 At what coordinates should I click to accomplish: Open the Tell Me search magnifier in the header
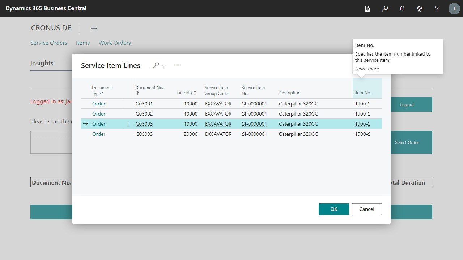click(385, 8)
